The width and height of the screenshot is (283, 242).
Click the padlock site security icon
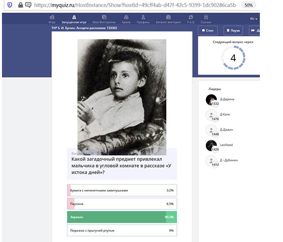pyautogui.click(x=20, y=5)
